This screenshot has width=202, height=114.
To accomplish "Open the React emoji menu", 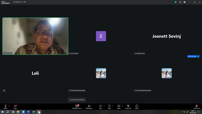I will click(x=110, y=107).
